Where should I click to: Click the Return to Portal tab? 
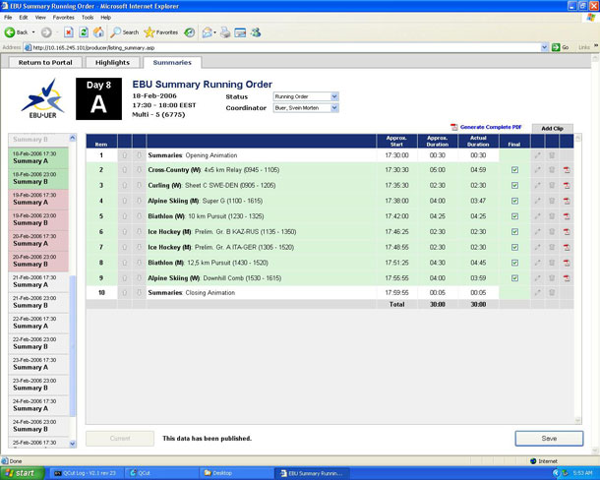(45, 62)
